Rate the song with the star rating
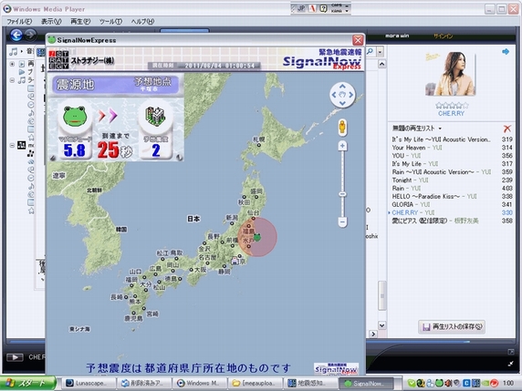522x391 pixels. [x=452, y=106]
